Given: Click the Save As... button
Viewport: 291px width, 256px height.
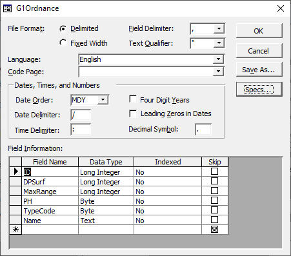Looking at the screenshot, I should pyautogui.click(x=259, y=70).
